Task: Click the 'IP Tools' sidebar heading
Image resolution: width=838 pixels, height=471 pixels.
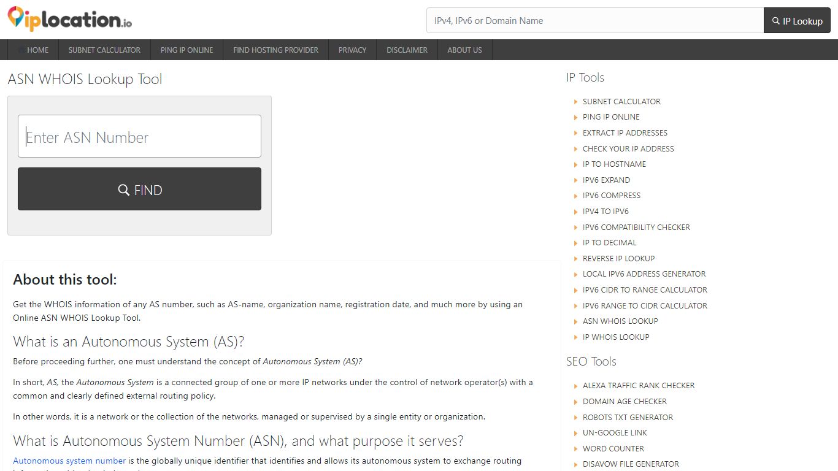Action: pyautogui.click(x=585, y=78)
